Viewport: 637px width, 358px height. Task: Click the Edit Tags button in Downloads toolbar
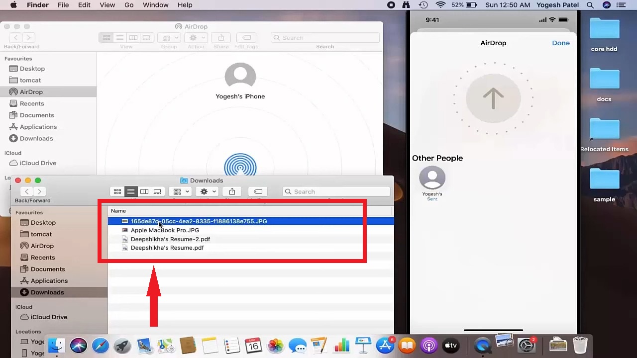258,191
